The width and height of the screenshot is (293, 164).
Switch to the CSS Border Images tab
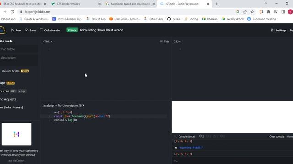click(x=68, y=4)
